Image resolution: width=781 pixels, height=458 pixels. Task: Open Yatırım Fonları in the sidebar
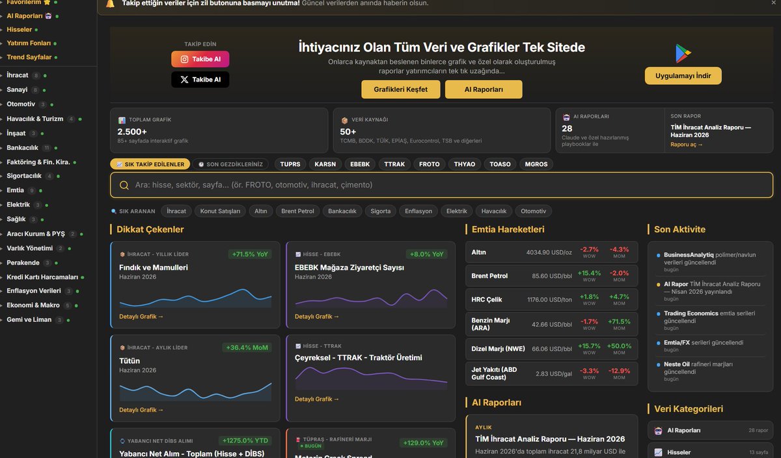29,43
